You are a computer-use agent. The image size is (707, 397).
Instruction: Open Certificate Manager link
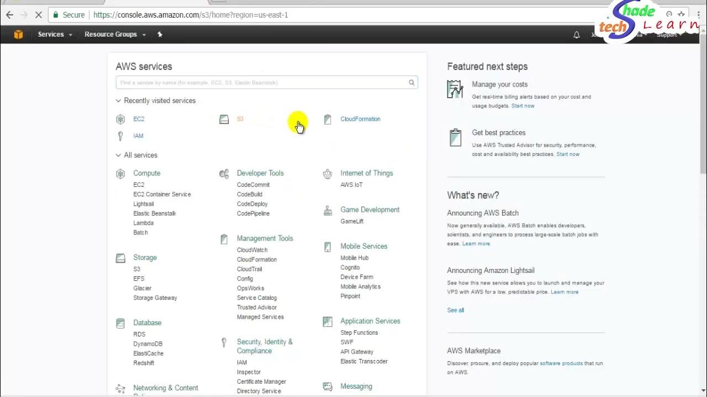pos(261,382)
